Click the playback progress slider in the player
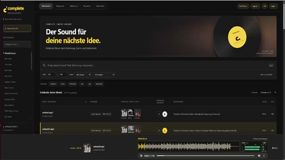Image resolution: width=285 pixels, height=160 pixels. pos(205,156)
